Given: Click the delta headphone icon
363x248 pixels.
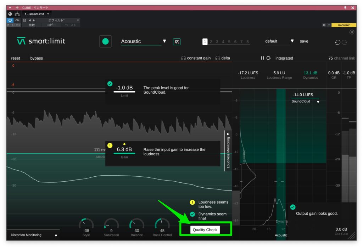Looking at the screenshot, I should click(x=218, y=58).
